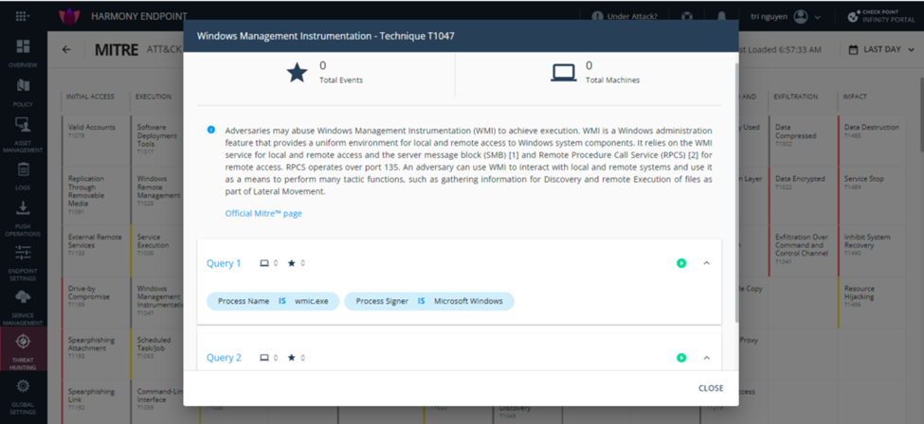Click the Exfiltration column header

click(x=795, y=97)
